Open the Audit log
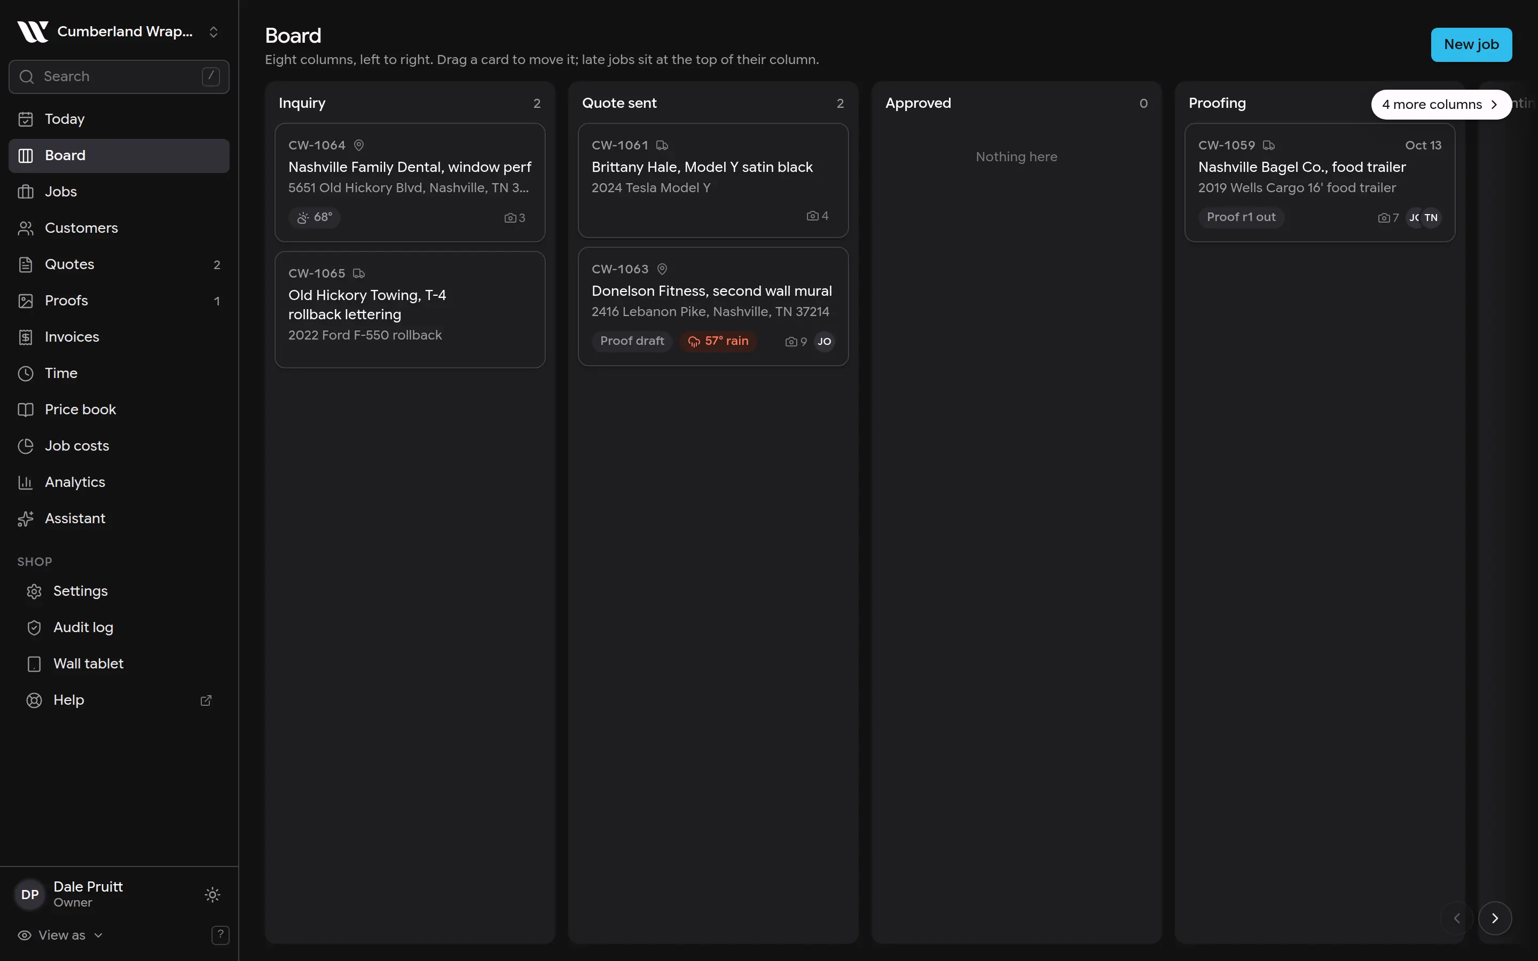1538x961 pixels. 119,627
